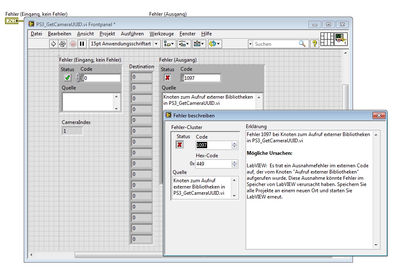Open the context help question mark
The height and width of the screenshot is (268, 398).
(315, 44)
